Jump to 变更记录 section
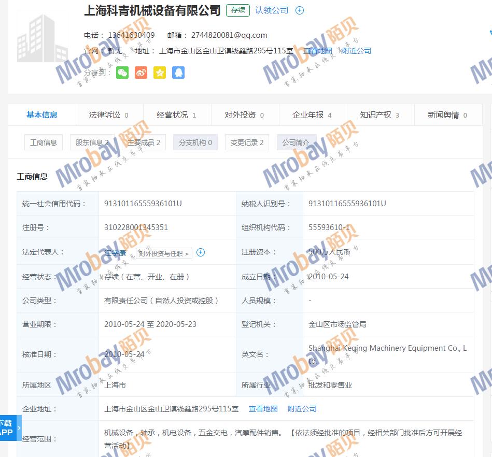The height and width of the screenshot is (457, 492). tap(247, 142)
